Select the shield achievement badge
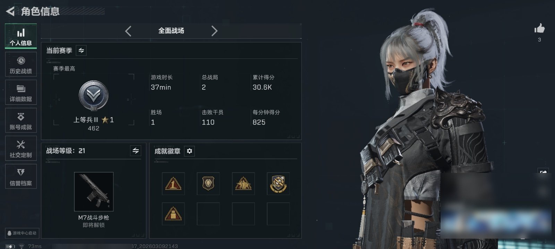The height and width of the screenshot is (249, 555). point(208,184)
